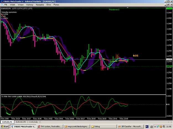Screen dimensions: 173x129
Task: Select the Resistance 3 line label
Action: 114,10
